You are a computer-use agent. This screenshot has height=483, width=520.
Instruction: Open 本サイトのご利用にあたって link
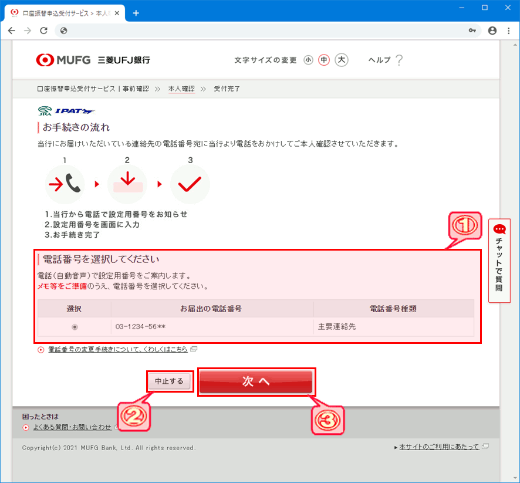pos(439,447)
